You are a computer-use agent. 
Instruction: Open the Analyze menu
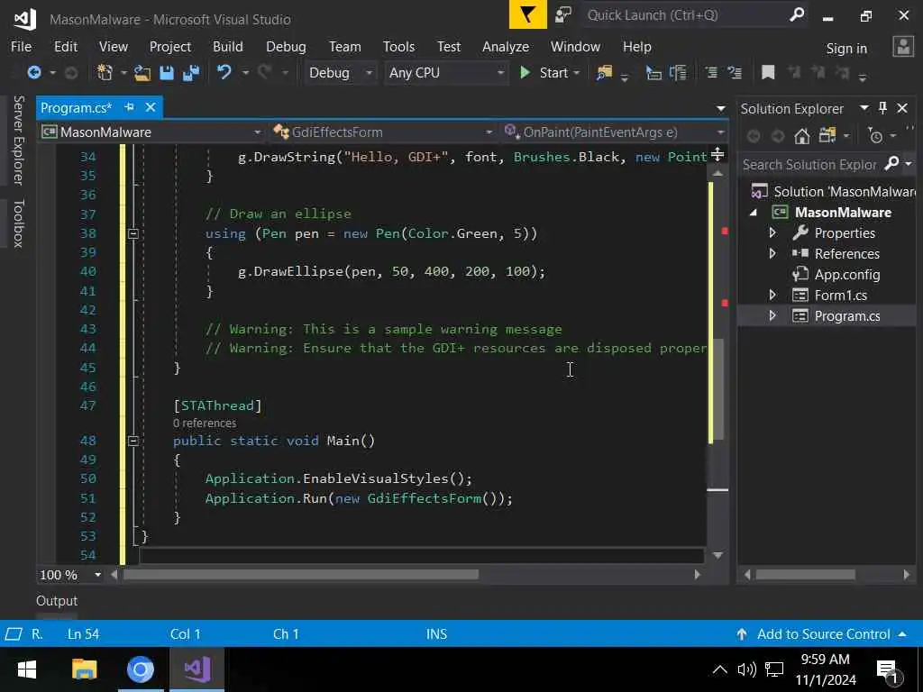click(x=506, y=47)
